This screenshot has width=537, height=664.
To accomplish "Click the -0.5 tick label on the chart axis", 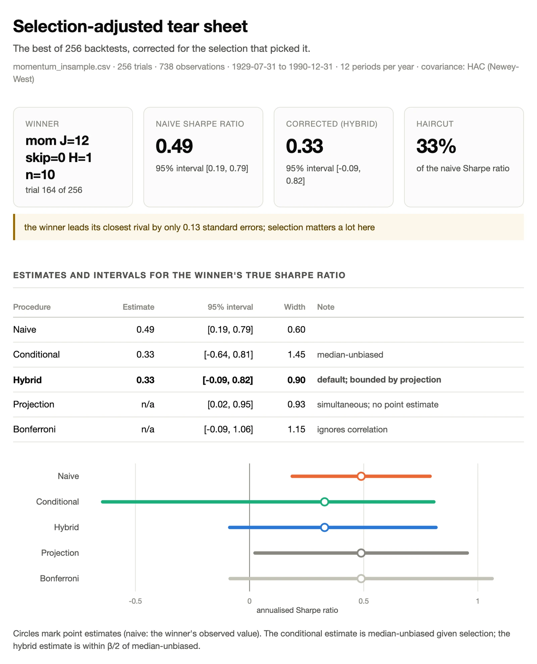I will tap(135, 601).
